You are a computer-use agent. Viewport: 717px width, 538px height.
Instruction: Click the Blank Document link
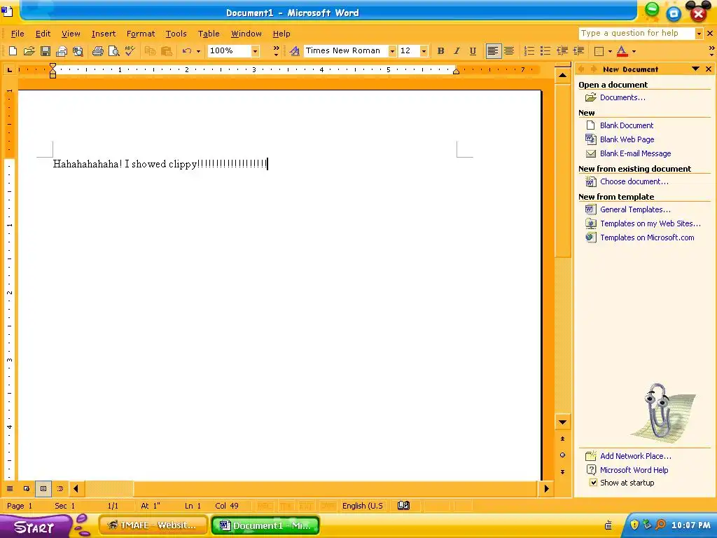(x=627, y=125)
